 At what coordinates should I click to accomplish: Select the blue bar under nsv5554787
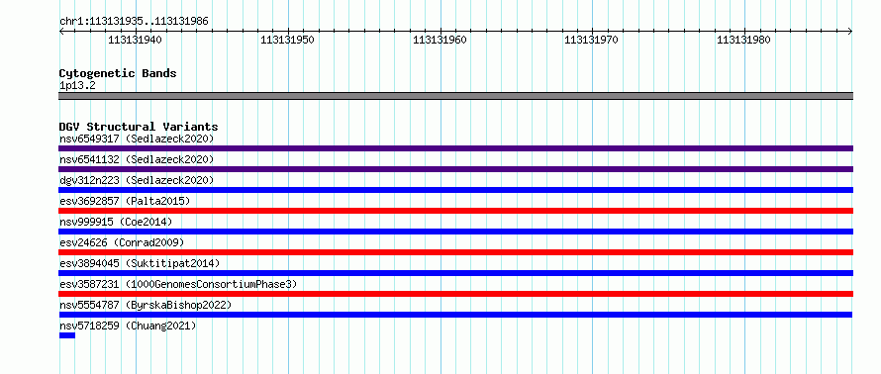point(455,315)
